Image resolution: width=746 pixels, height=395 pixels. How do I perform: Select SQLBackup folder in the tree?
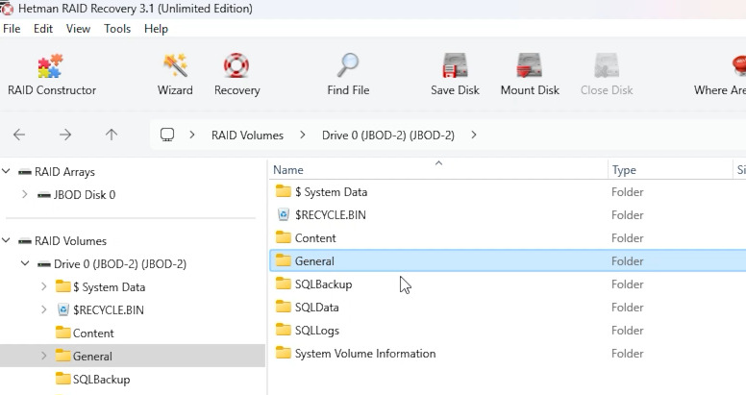[x=101, y=380]
